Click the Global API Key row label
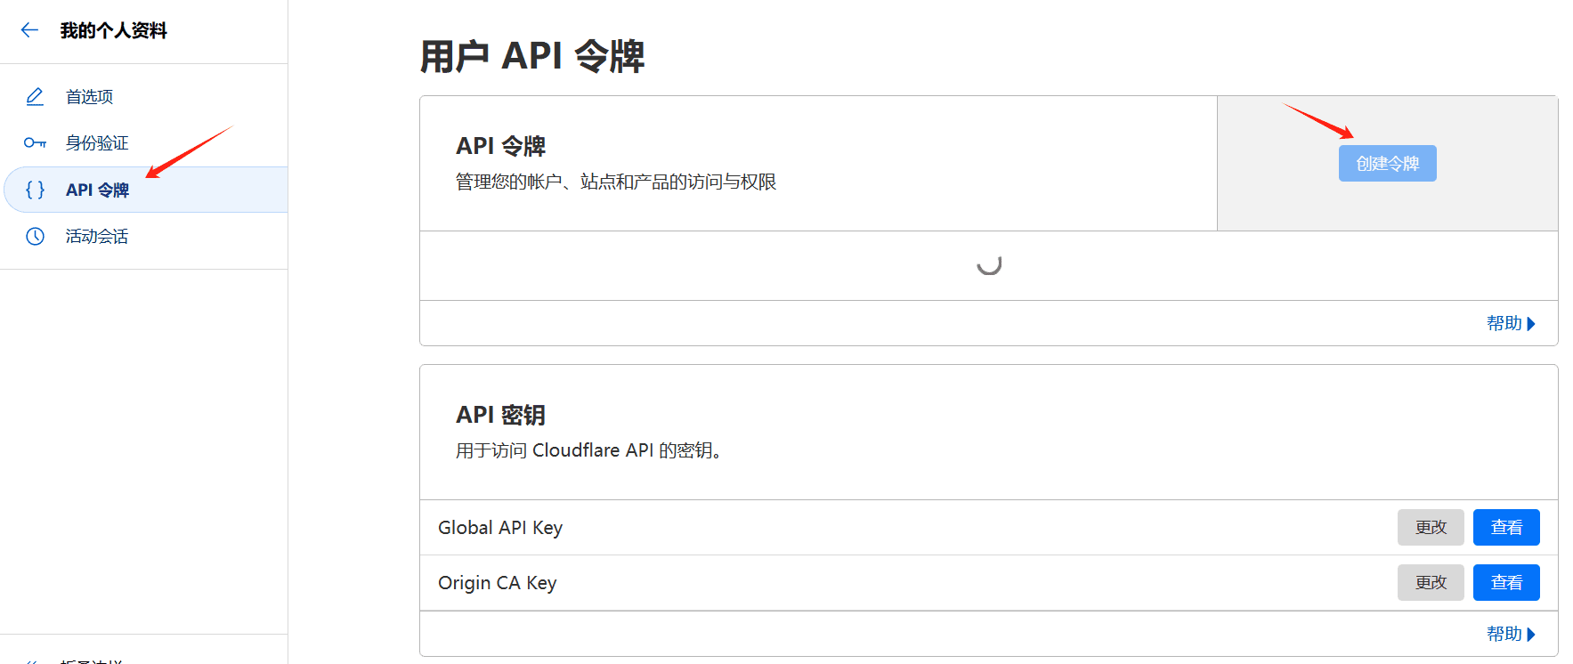Viewport: 1573px width, 664px height. (x=500, y=528)
